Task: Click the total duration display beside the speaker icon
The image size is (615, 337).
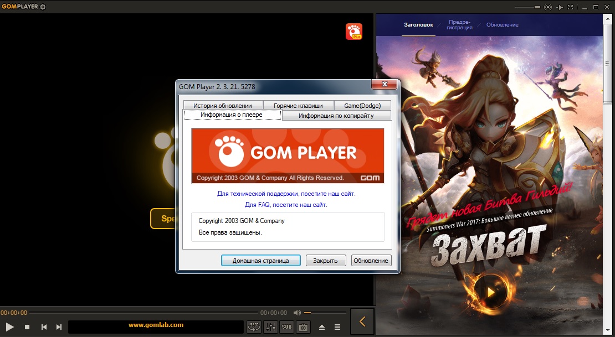Action: coord(274,313)
